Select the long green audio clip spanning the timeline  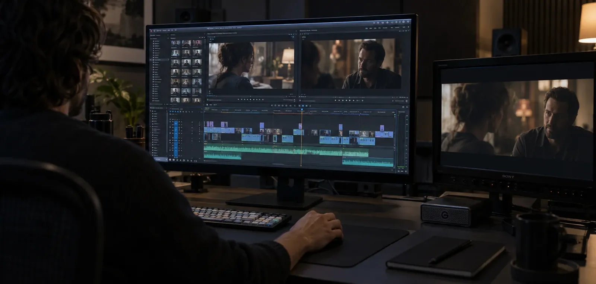(x=286, y=150)
